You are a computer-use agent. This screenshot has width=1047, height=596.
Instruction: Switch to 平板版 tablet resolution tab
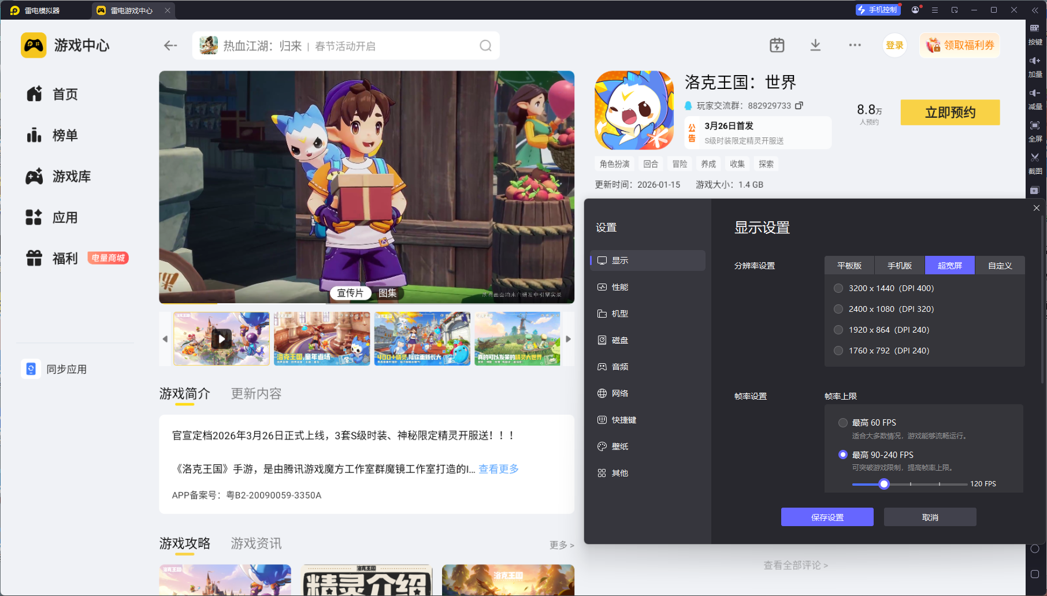(849, 266)
